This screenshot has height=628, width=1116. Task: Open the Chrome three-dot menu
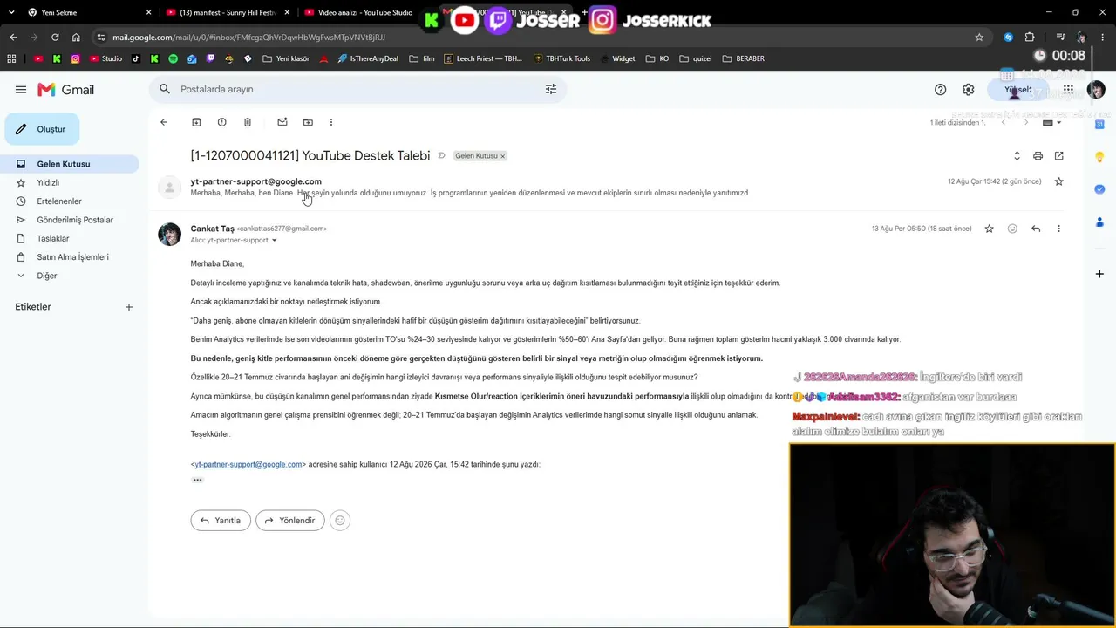click(1102, 38)
